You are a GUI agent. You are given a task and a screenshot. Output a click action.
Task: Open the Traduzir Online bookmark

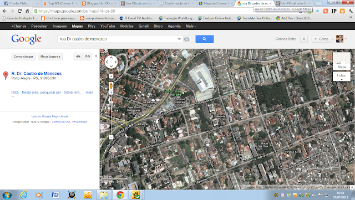216,18
